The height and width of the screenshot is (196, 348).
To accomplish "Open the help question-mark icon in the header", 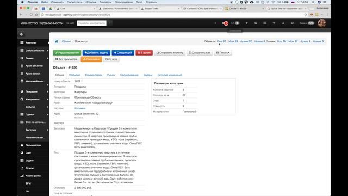I will (x=256, y=23).
